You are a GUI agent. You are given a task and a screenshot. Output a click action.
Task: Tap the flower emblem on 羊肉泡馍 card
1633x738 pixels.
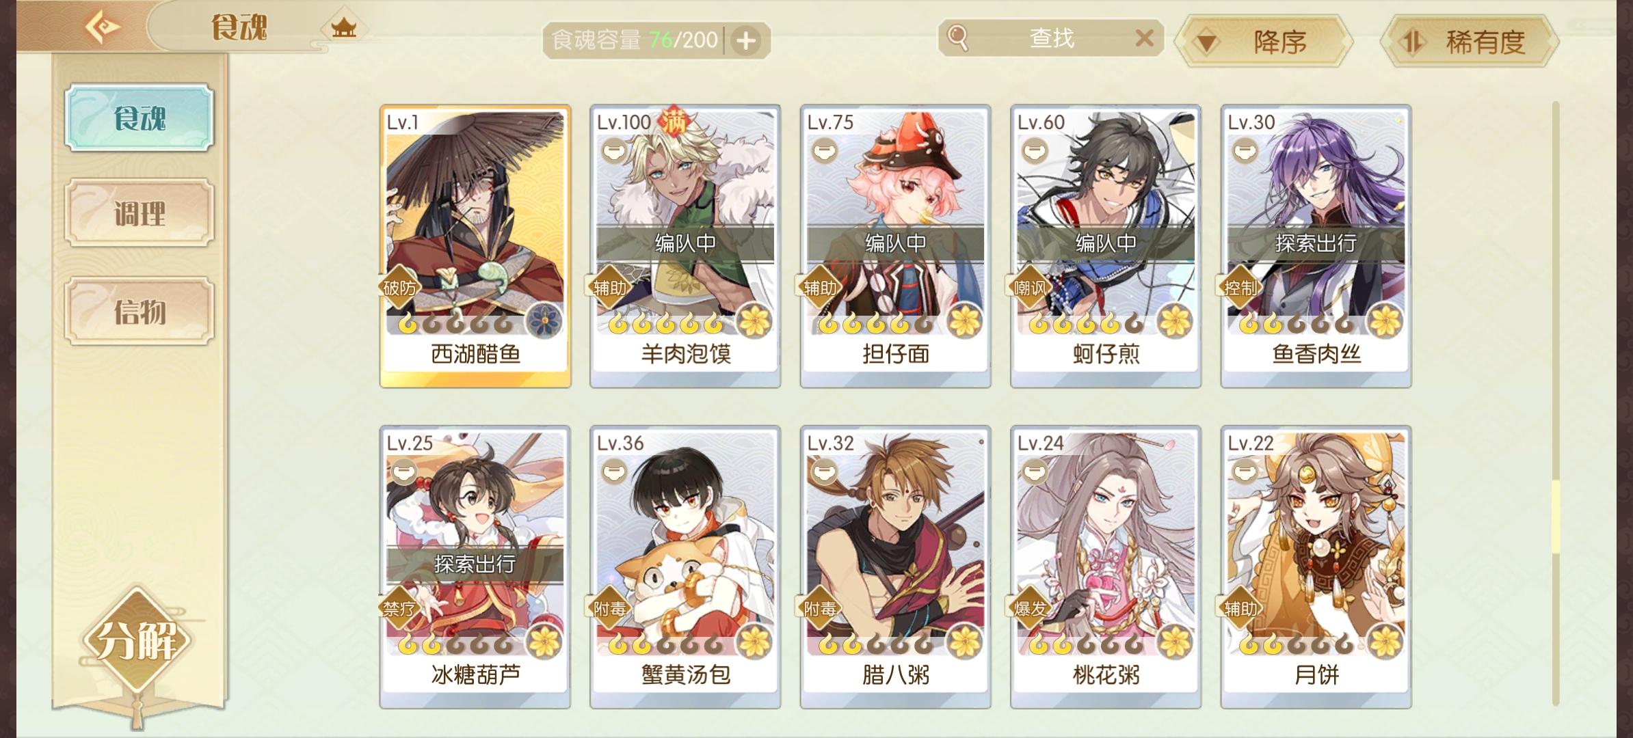(755, 320)
